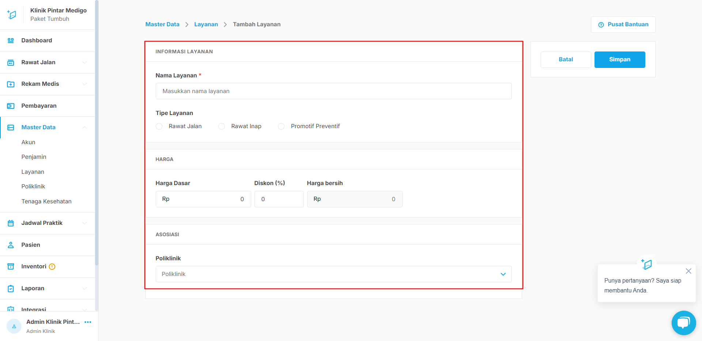The image size is (702, 341).
Task: Go to Dashboard menu item
Action: click(48, 41)
